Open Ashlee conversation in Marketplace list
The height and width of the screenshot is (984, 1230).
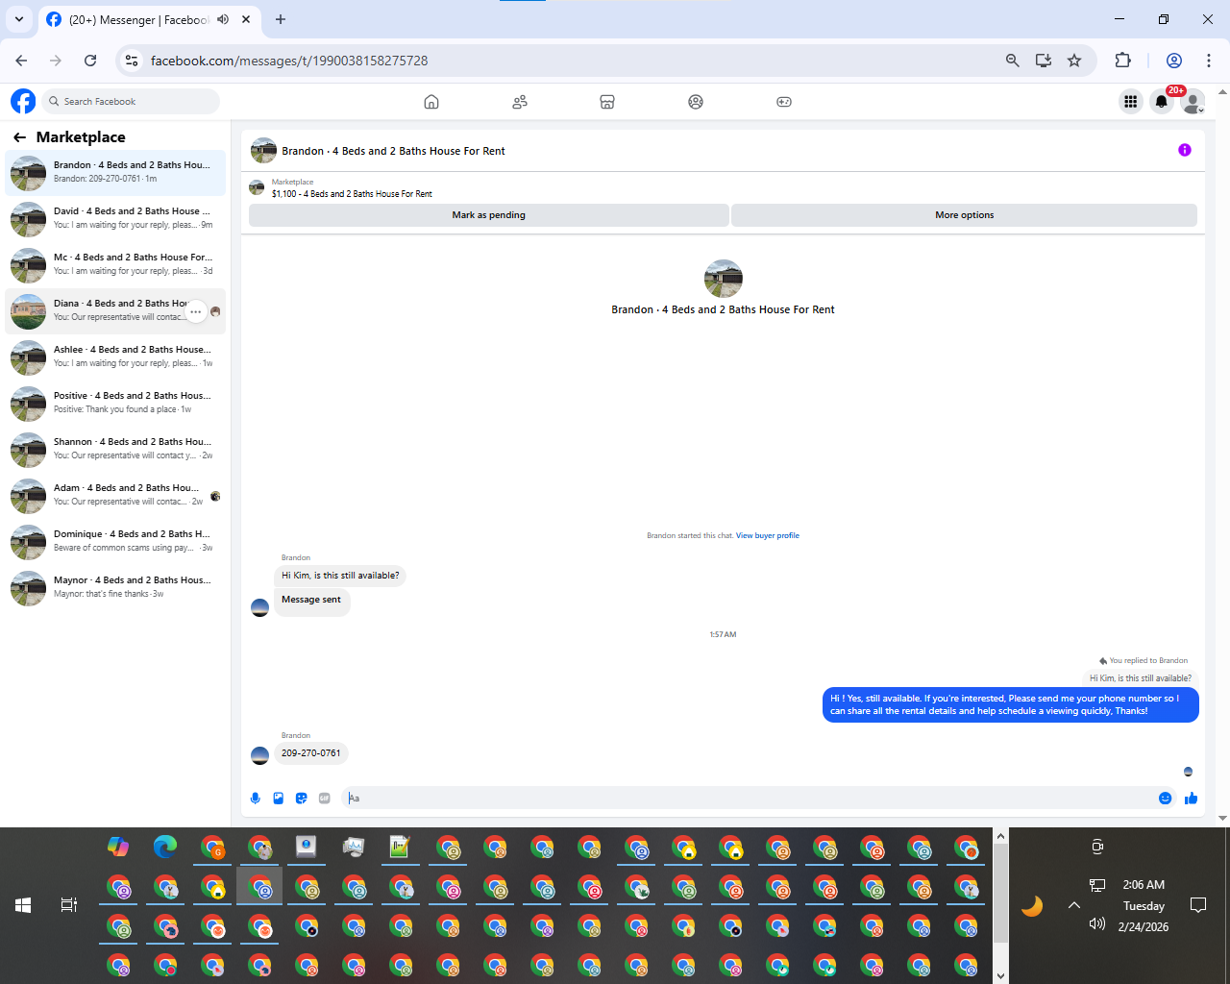point(115,357)
